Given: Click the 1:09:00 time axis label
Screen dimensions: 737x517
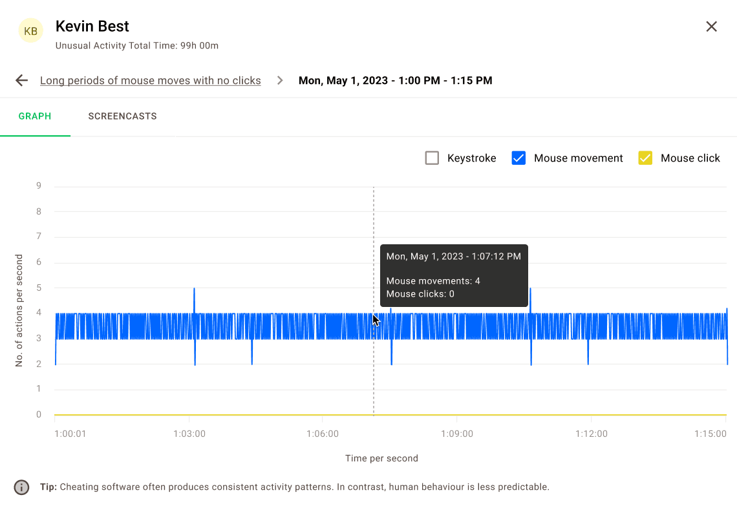Looking at the screenshot, I should [x=457, y=434].
